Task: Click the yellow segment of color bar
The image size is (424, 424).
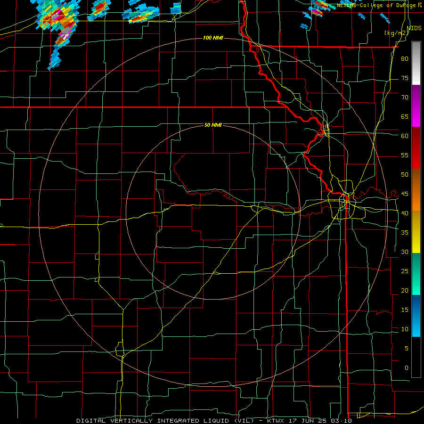Action: tap(416, 232)
